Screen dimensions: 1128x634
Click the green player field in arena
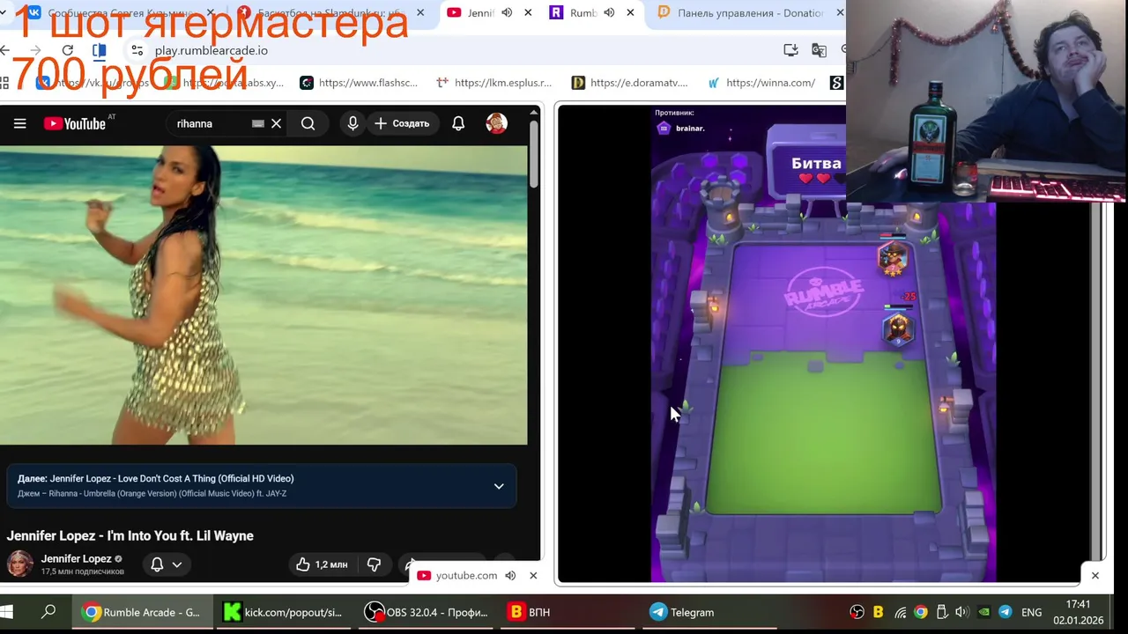824,436
